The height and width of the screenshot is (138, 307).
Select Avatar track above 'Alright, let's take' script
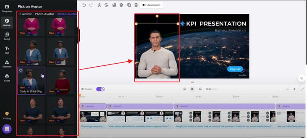coord(224,106)
